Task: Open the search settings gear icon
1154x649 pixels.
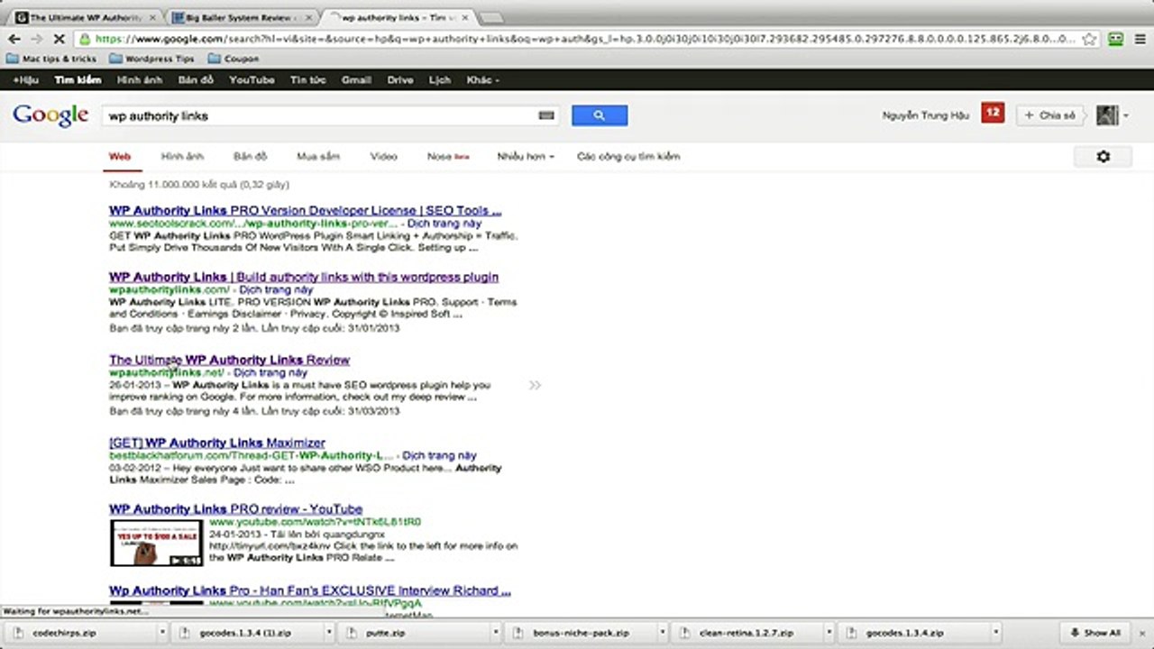Action: 1104,157
